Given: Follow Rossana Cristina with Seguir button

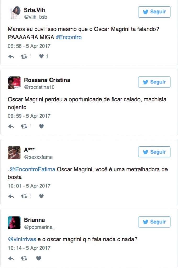Looking at the screenshot, I should pos(154,82).
